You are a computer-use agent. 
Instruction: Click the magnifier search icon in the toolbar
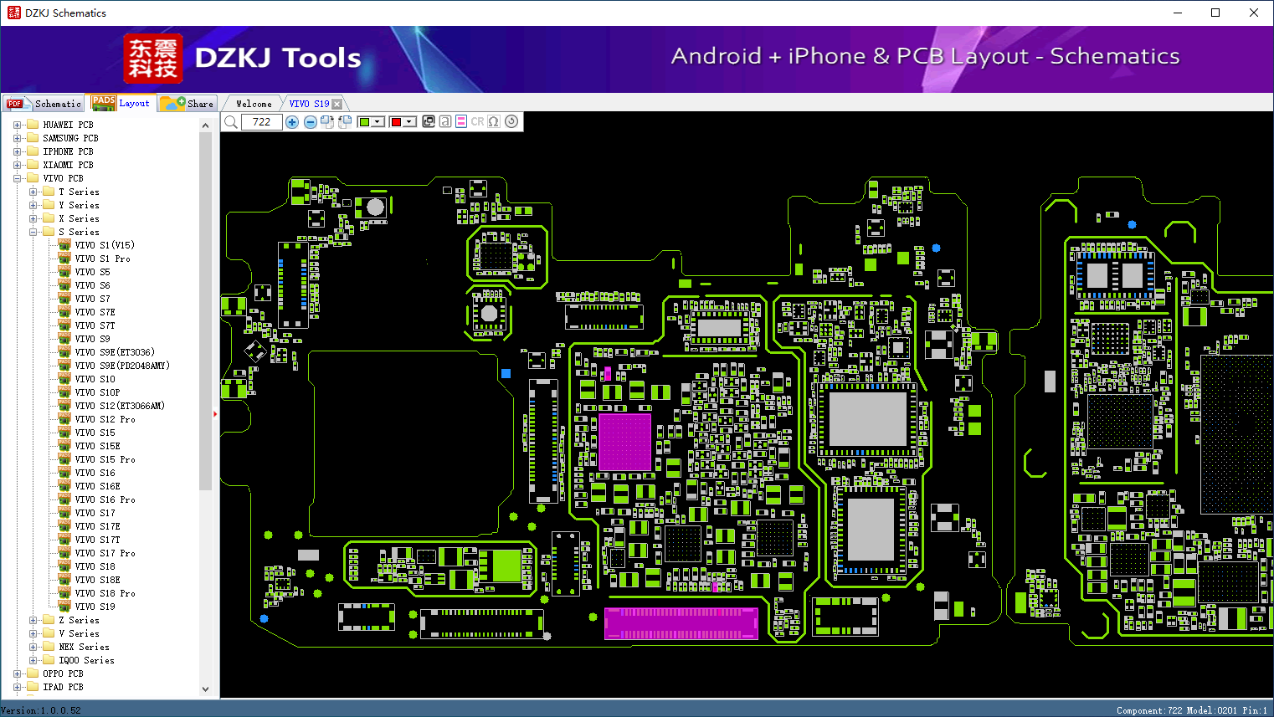pos(231,122)
